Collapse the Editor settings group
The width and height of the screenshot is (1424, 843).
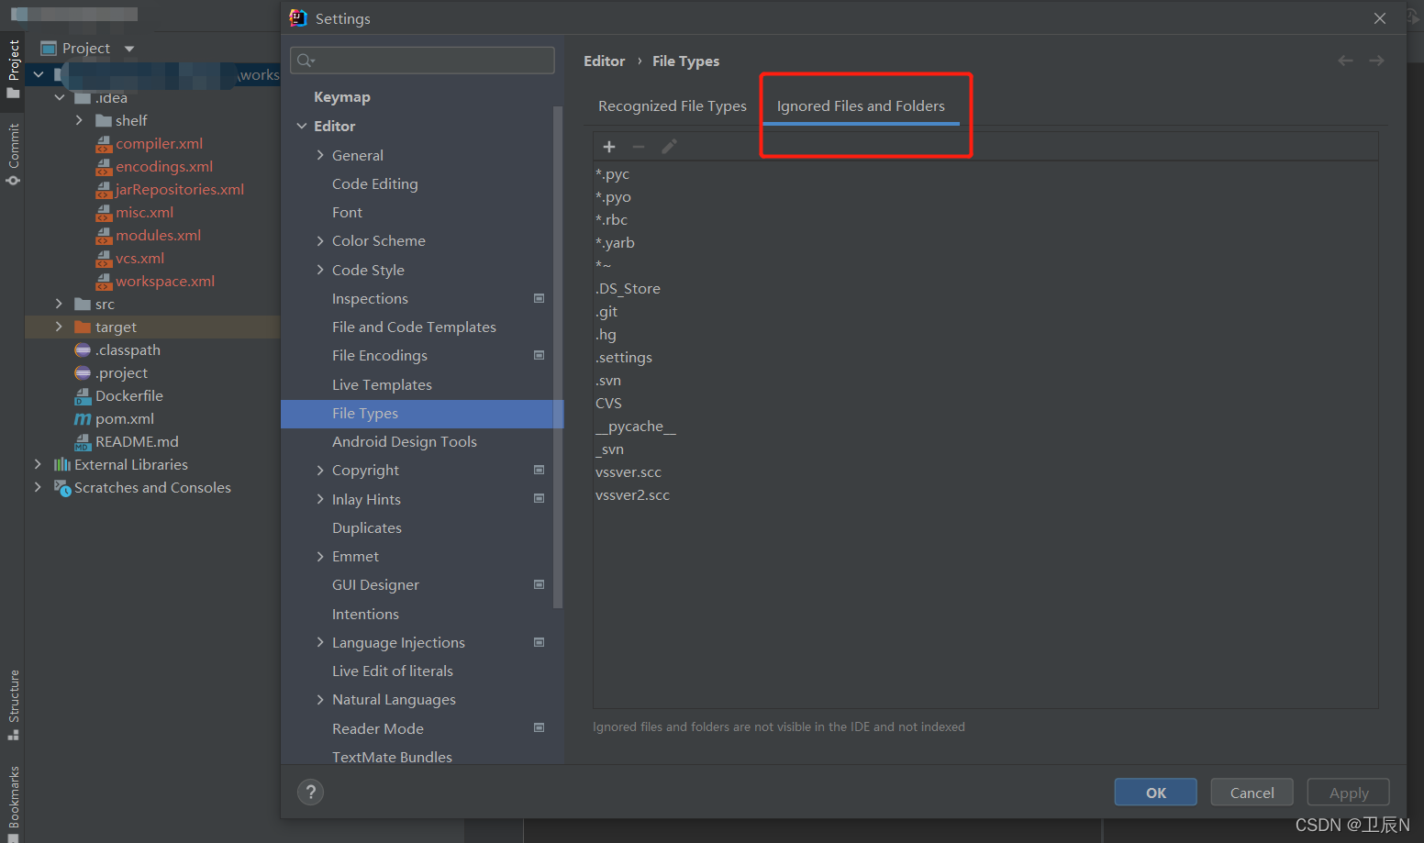pyautogui.click(x=302, y=127)
